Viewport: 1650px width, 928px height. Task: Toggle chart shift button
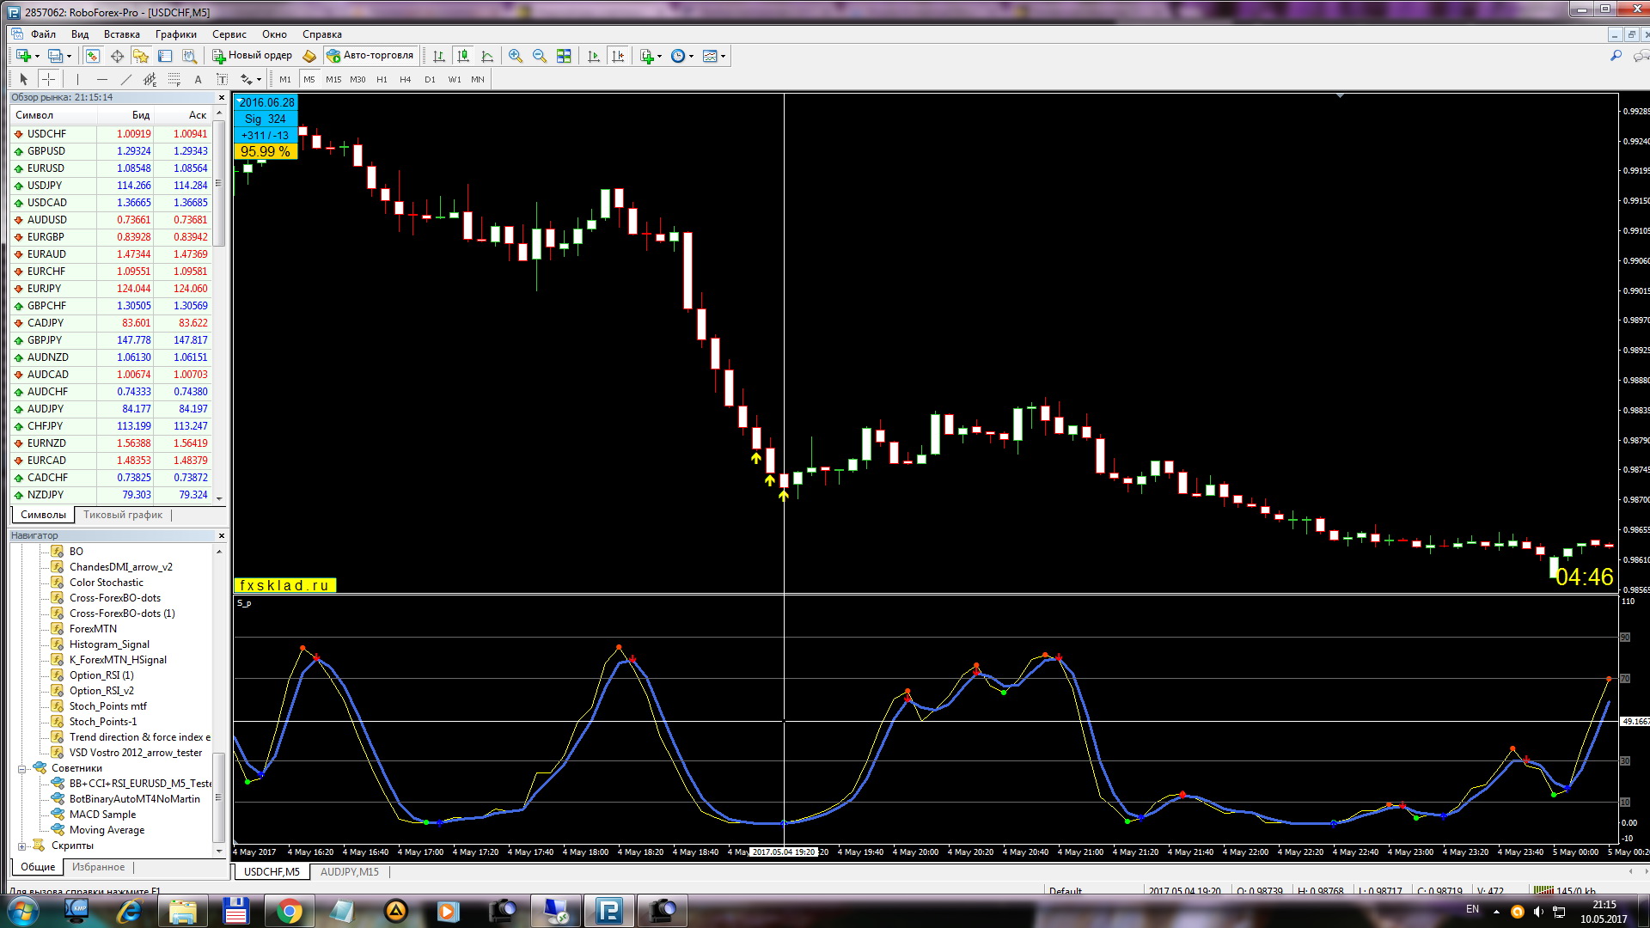pos(618,56)
